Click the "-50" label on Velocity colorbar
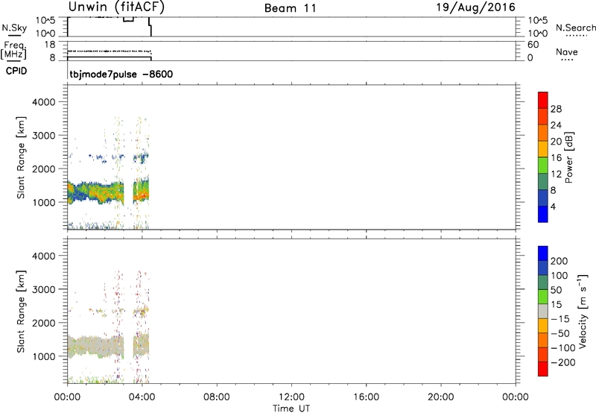The width and height of the screenshot is (596, 413). coord(560,333)
